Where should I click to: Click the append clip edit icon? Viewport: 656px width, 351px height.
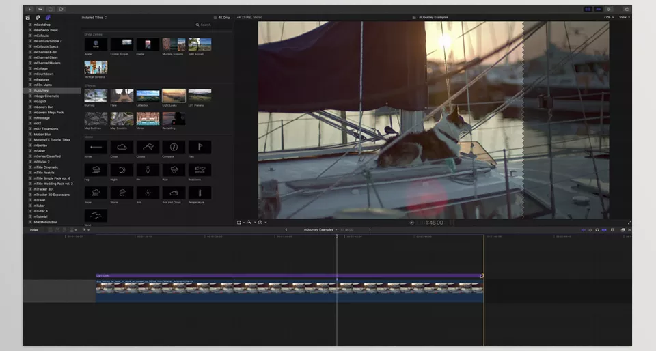(x=64, y=230)
